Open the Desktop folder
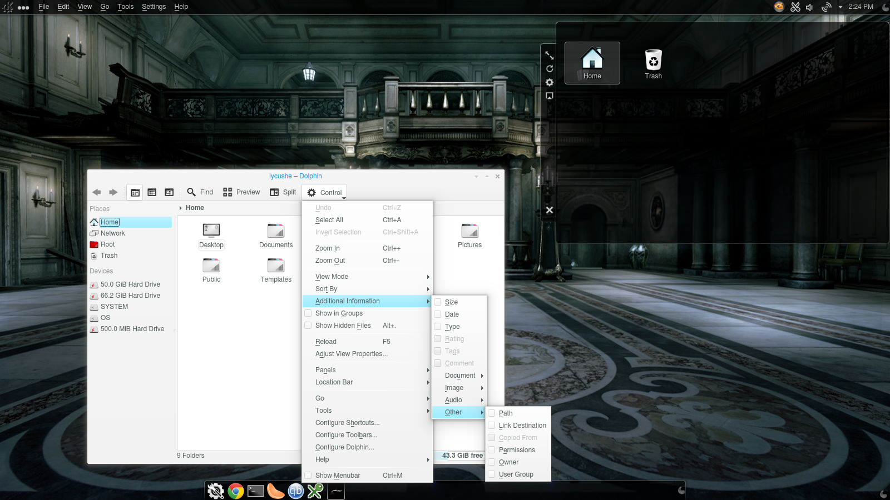 point(211,236)
